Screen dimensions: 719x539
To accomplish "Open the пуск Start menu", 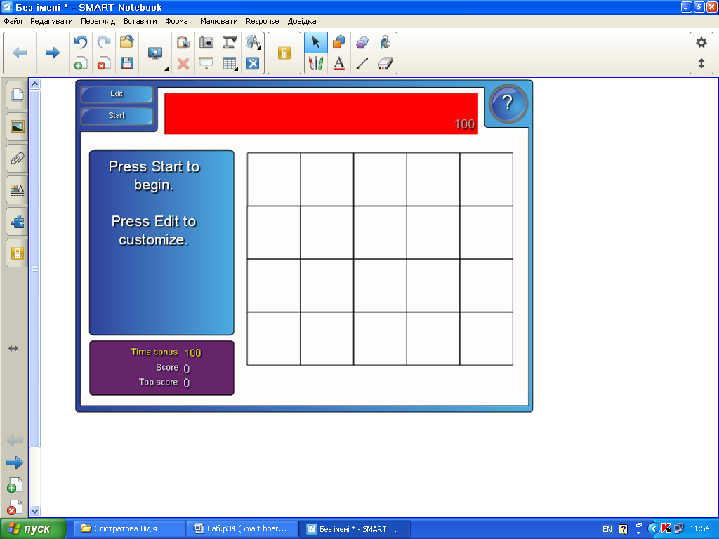I will pyautogui.click(x=33, y=529).
